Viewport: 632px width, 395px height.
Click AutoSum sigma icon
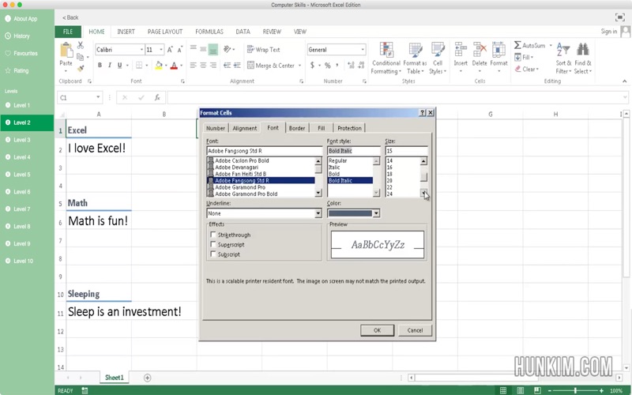[x=517, y=45]
